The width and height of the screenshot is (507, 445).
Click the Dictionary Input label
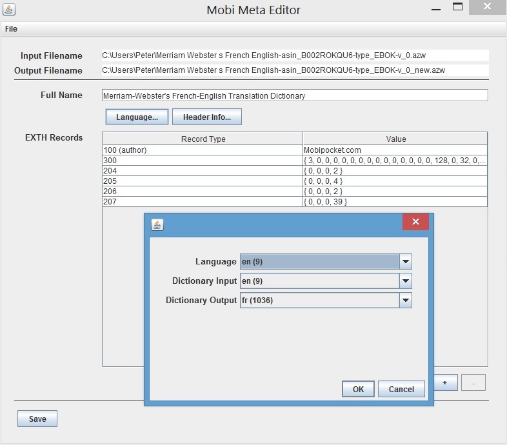click(x=204, y=281)
